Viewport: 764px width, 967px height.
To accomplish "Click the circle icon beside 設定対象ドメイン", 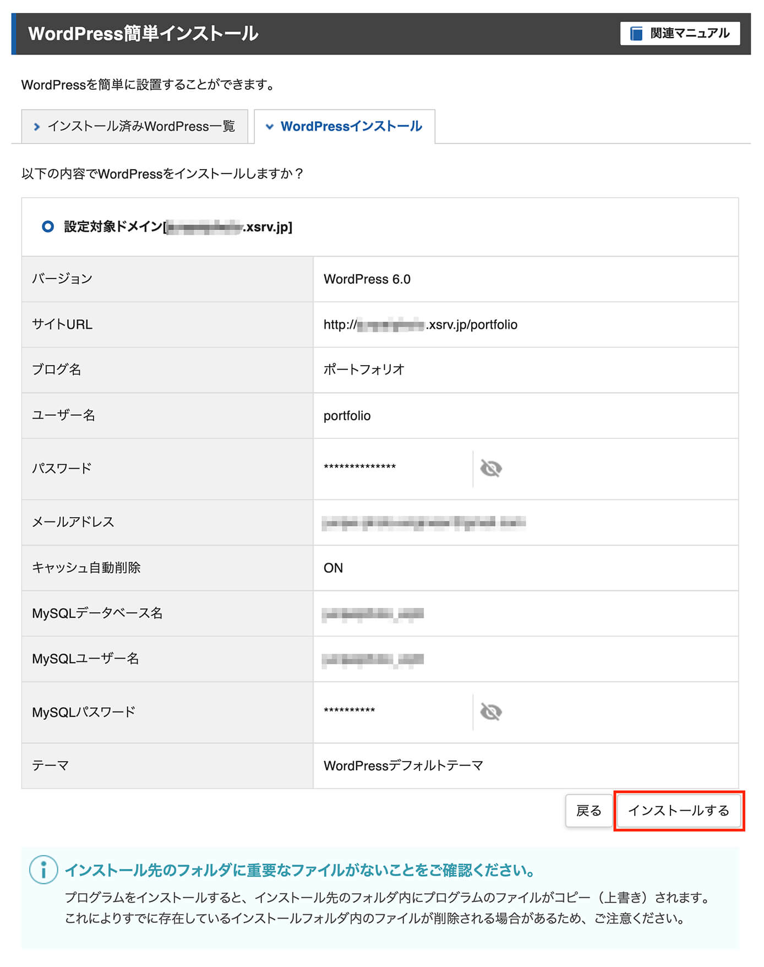I will (48, 226).
